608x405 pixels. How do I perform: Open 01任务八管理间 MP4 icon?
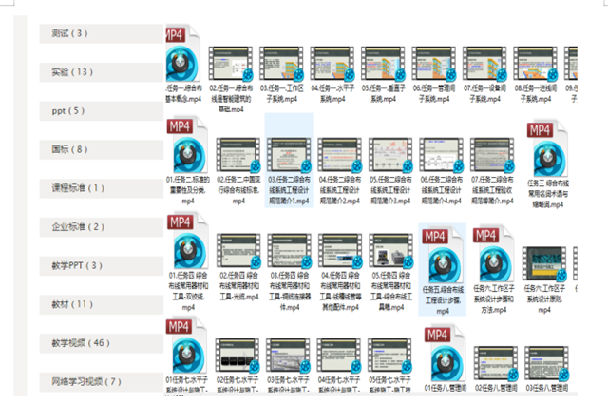tap(444, 356)
